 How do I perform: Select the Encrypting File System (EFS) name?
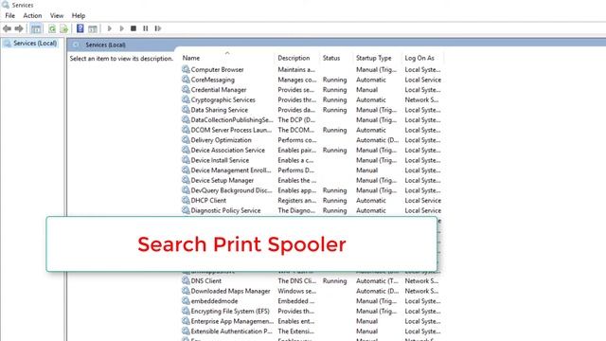230,311
